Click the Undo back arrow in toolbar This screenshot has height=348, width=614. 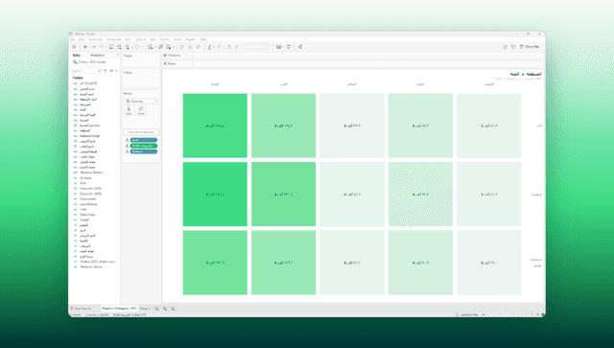pos(85,47)
